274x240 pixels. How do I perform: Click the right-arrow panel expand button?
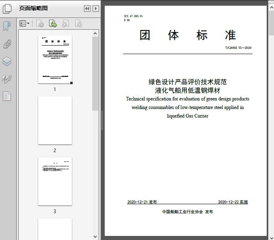pos(96,9)
